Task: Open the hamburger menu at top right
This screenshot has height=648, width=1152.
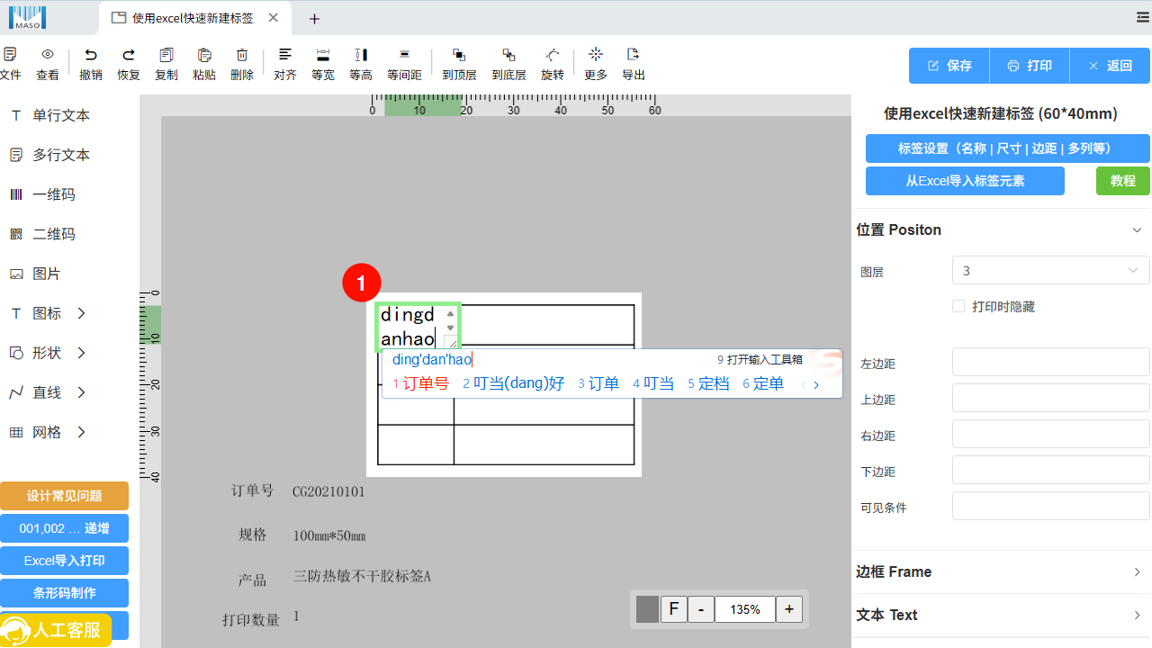Action: [x=1143, y=17]
